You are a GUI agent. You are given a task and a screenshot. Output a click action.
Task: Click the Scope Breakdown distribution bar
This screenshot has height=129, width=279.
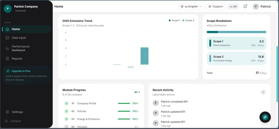pyautogui.click(x=236, y=32)
